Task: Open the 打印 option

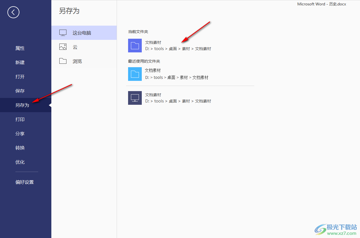Action: [20, 120]
